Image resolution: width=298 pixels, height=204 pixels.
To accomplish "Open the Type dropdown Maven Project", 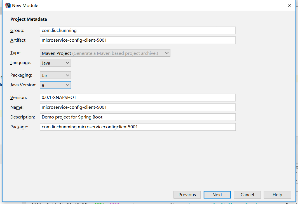I will [x=105, y=53].
